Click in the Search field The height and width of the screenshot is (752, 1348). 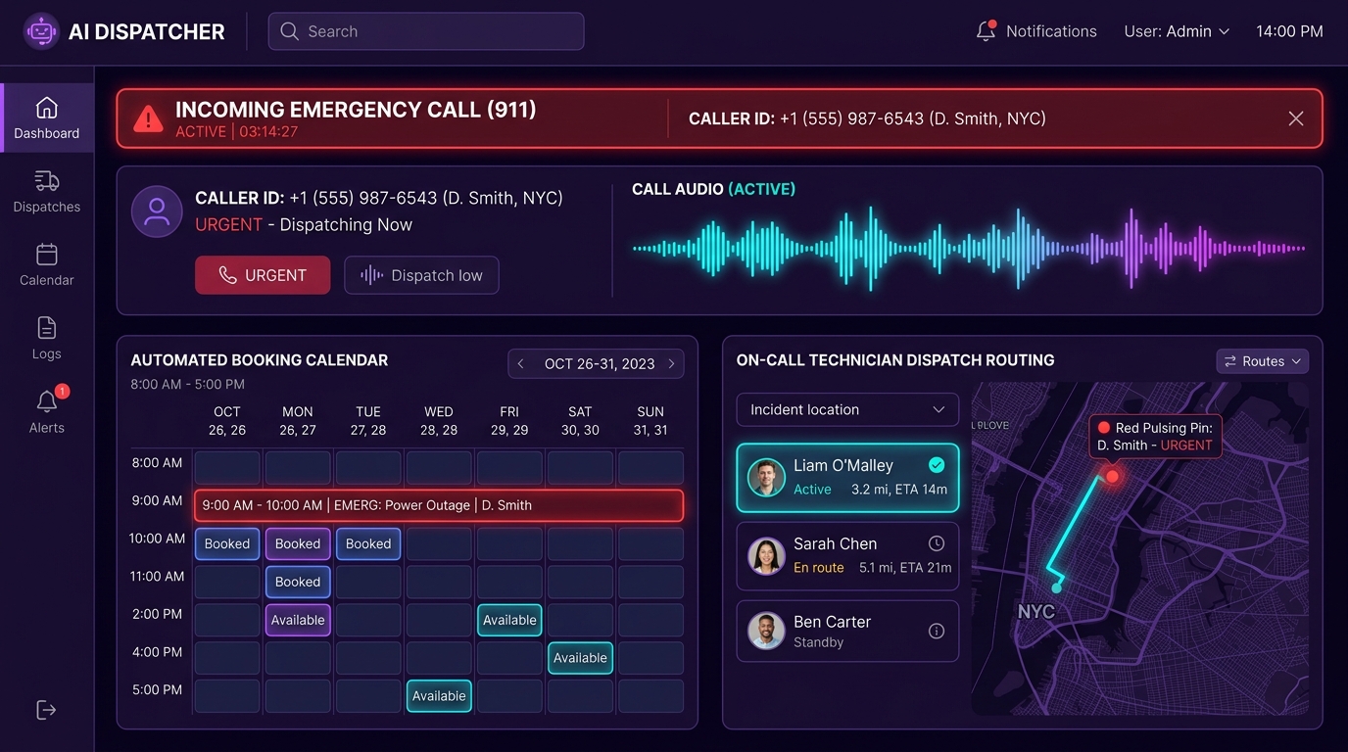[x=426, y=31]
